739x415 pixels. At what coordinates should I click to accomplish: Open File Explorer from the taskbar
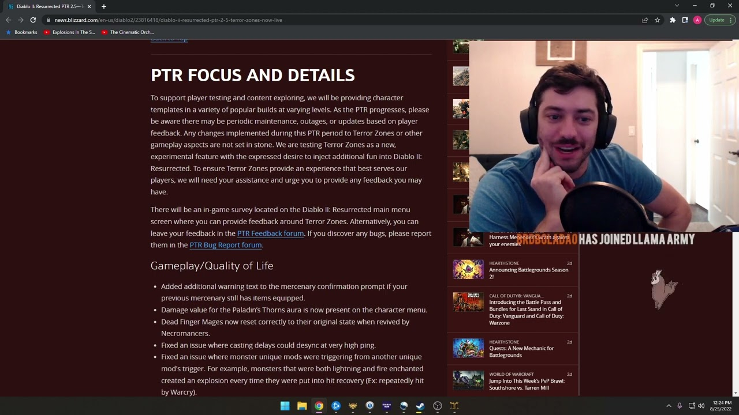[x=302, y=406]
